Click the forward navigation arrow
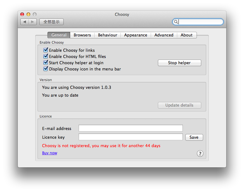Screen dimensions: 244x192 point(32,22)
